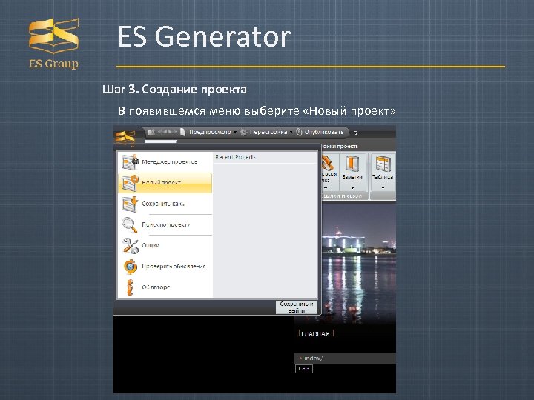
Task: Open Менеджер проектов menu label
Action: [x=169, y=162]
